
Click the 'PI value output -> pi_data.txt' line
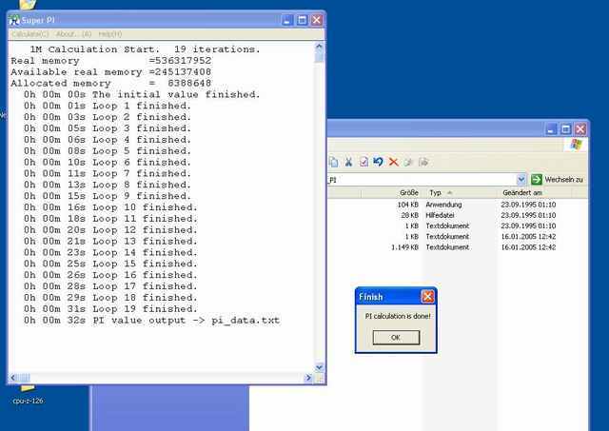[151, 321]
